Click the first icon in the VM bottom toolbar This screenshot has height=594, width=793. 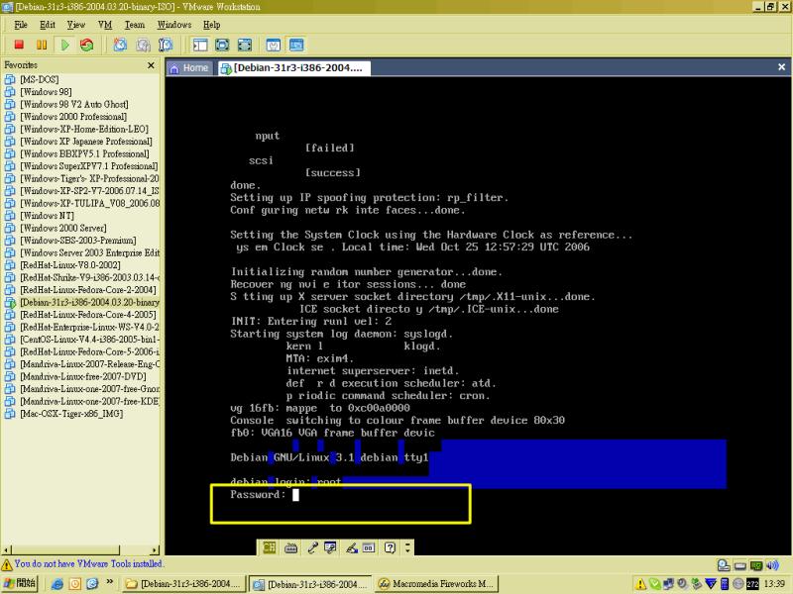click(x=270, y=547)
